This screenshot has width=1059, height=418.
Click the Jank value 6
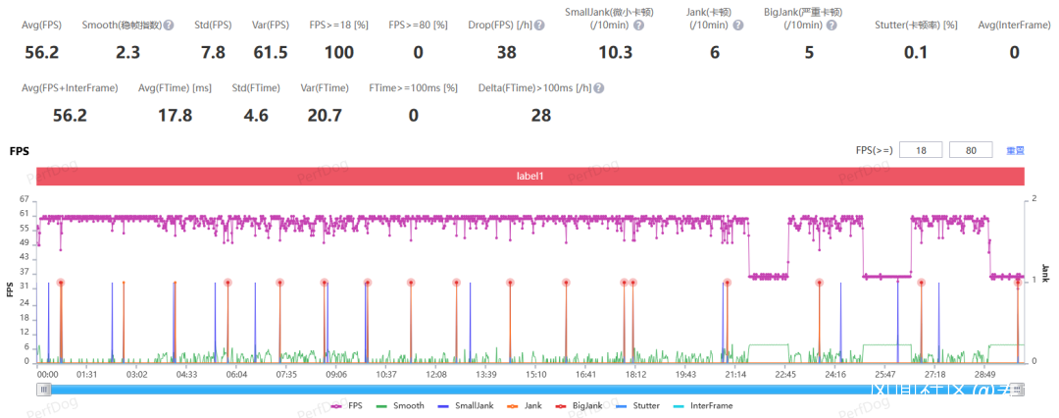[715, 53]
